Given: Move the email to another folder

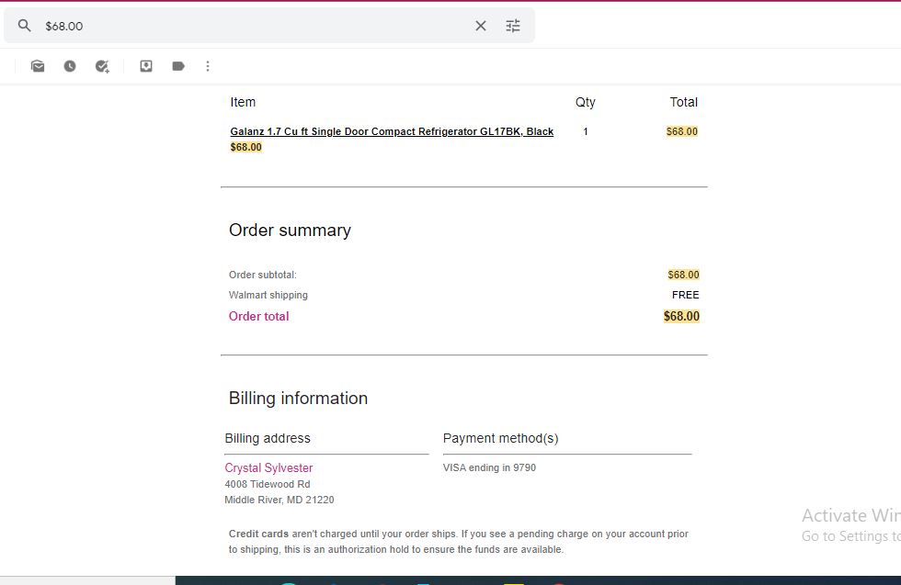Looking at the screenshot, I should point(146,66).
